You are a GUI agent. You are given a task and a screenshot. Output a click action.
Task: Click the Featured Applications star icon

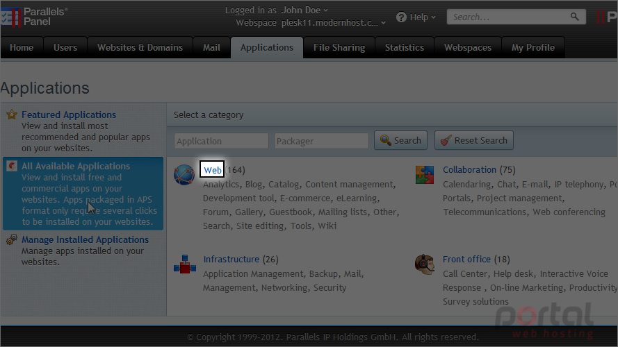click(x=12, y=115)
